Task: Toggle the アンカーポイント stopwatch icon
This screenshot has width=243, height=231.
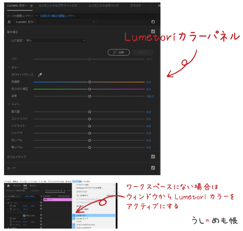Action: click(x=11, y=222)
